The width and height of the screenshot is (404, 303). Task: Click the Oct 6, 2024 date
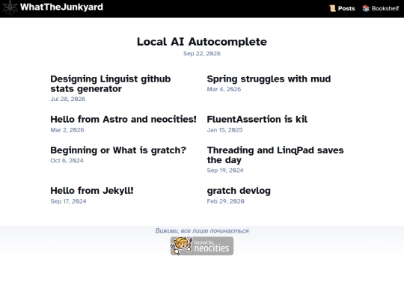tap(67, 161)
